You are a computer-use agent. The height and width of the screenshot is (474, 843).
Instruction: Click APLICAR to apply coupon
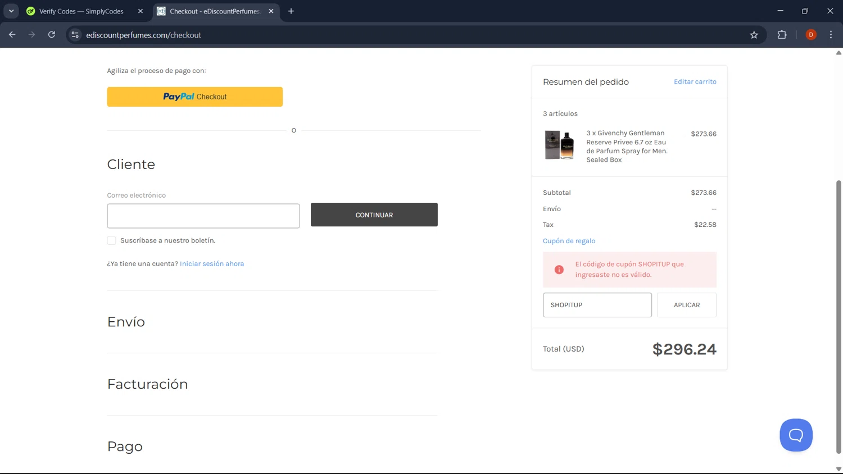pyautogui.click(x=687, y=305)
